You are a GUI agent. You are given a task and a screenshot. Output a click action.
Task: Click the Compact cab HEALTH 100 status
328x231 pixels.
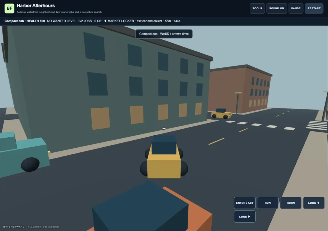(x=25, y=21)
